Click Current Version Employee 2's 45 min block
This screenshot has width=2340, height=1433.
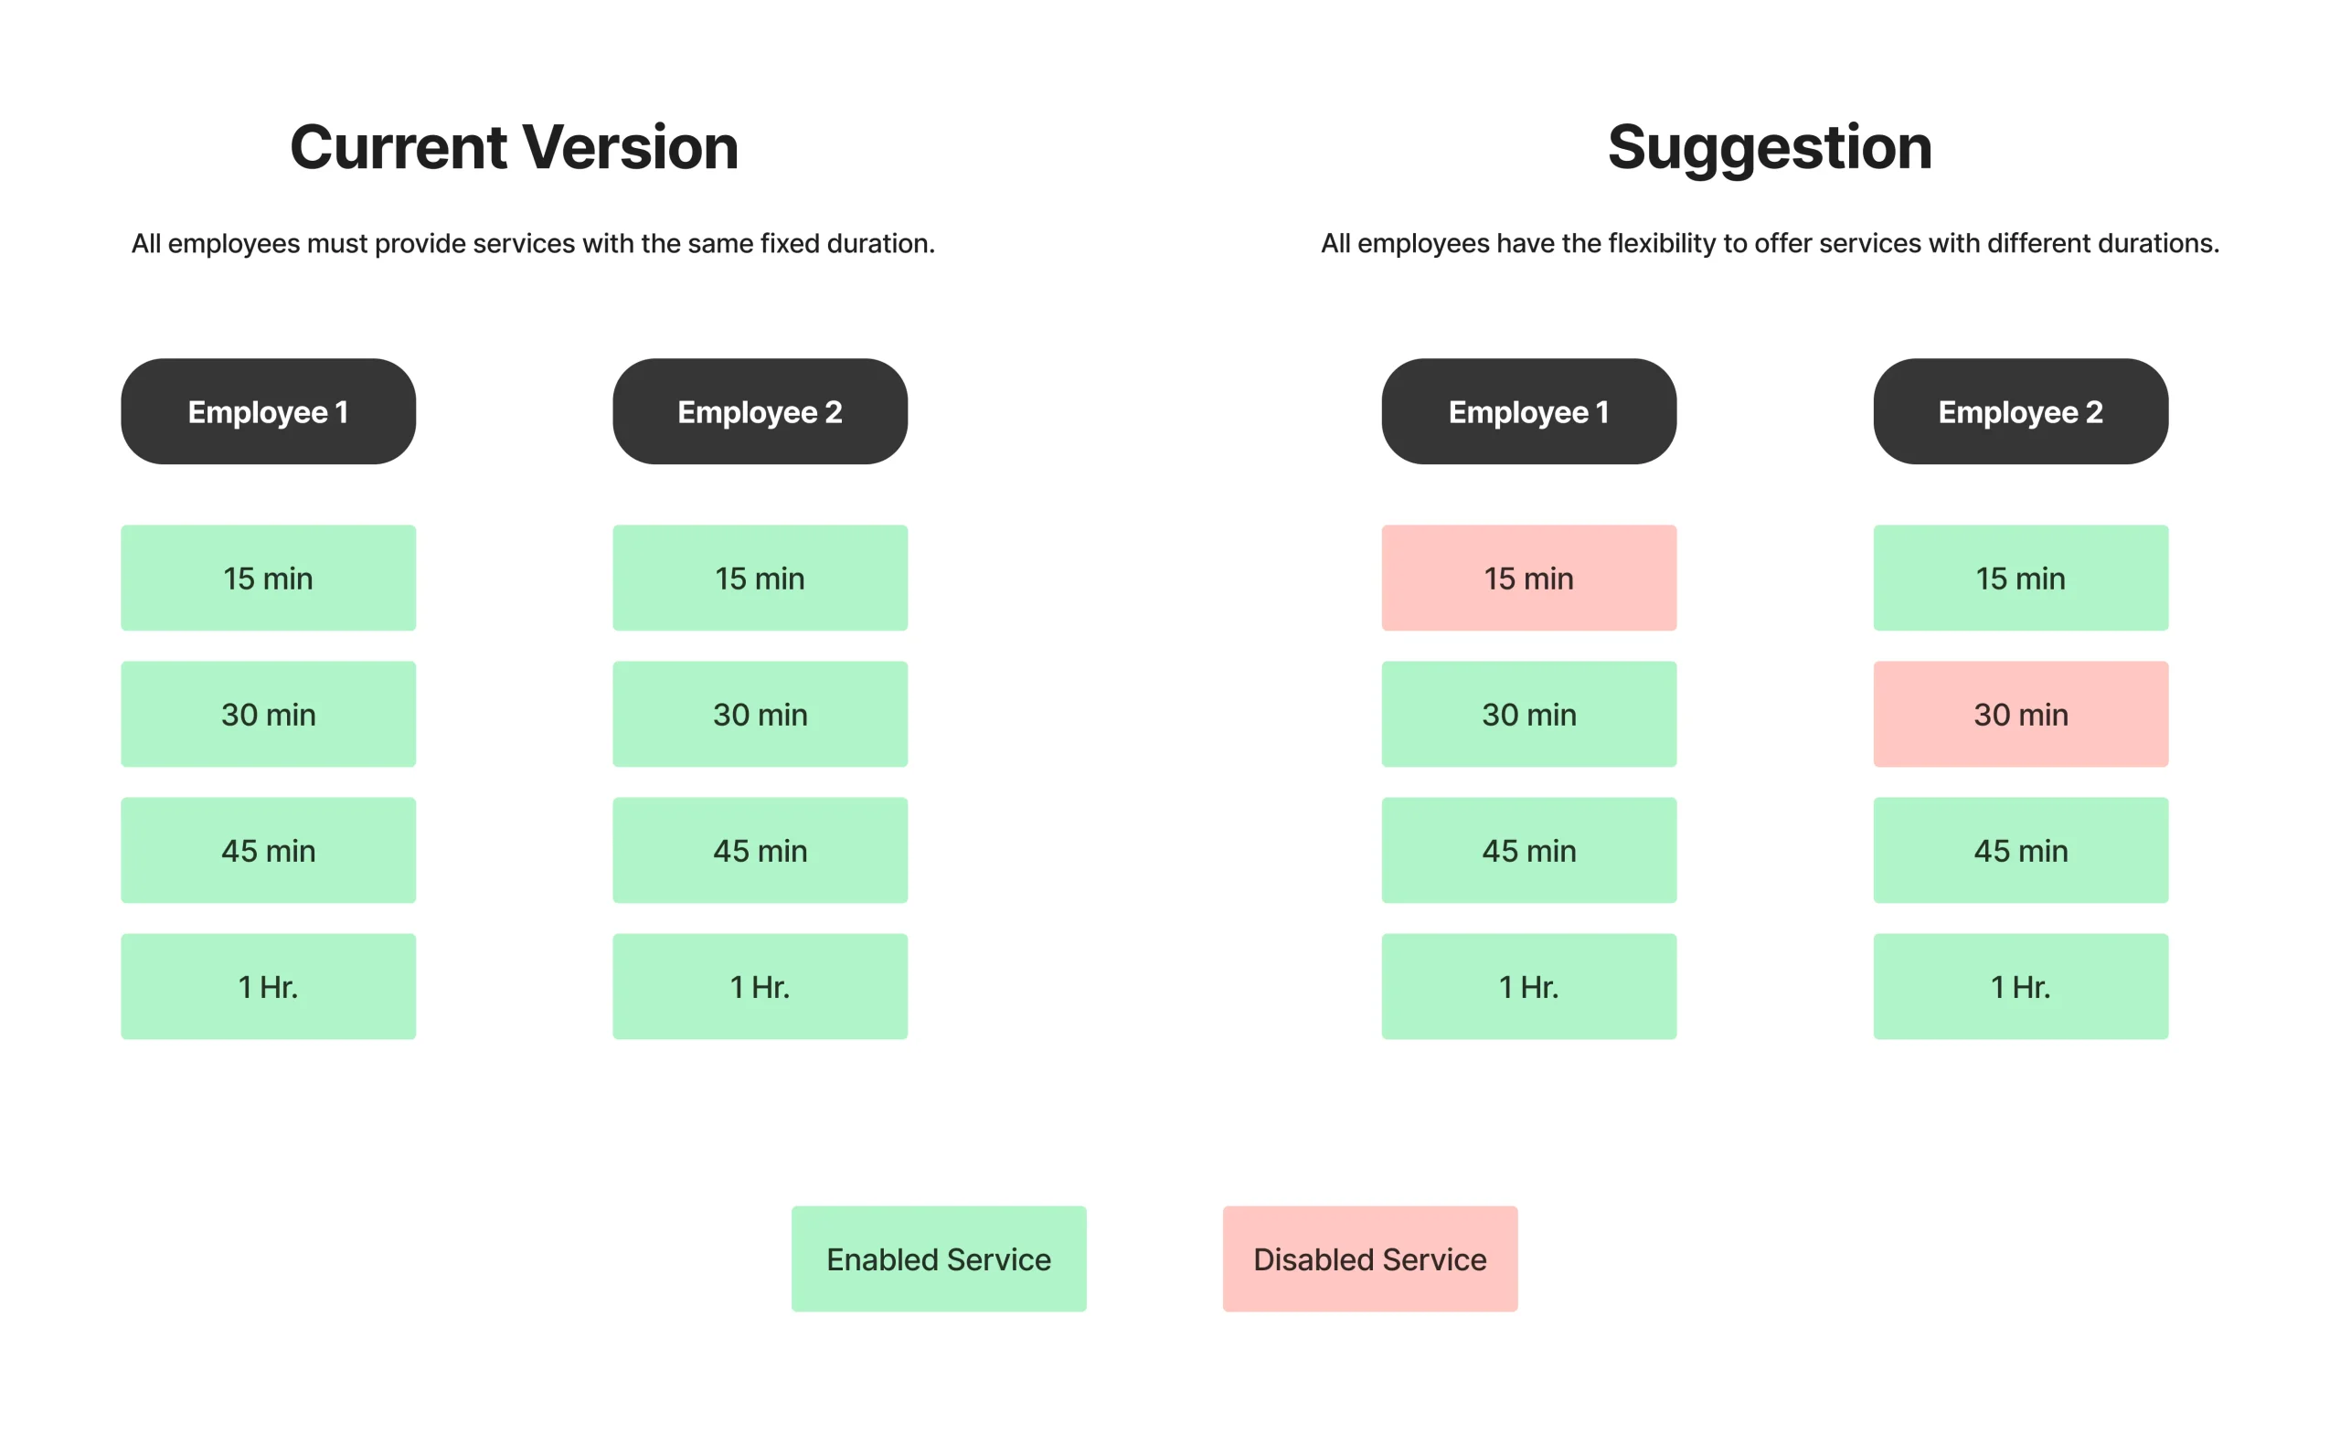click(760, 850)
